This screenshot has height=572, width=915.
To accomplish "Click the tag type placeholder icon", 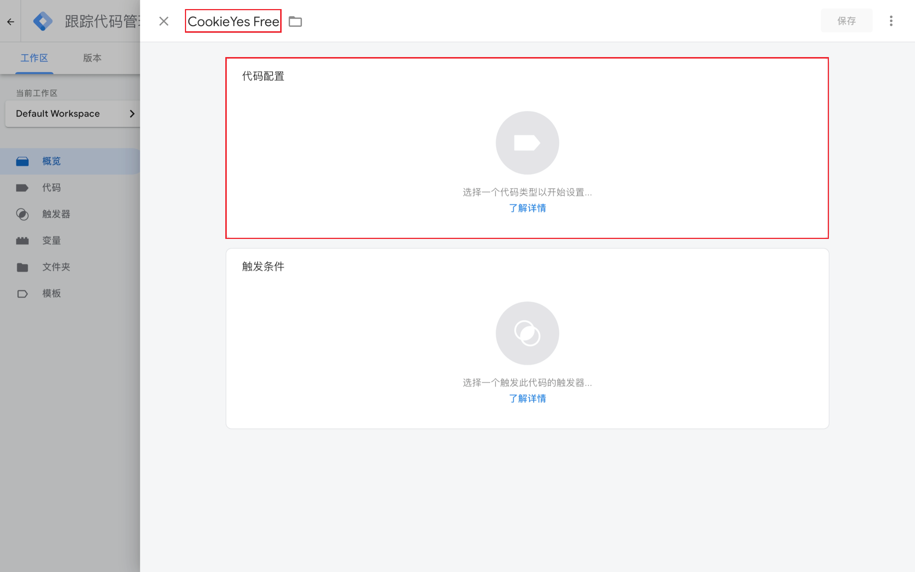I will click(x=527, y=143).
